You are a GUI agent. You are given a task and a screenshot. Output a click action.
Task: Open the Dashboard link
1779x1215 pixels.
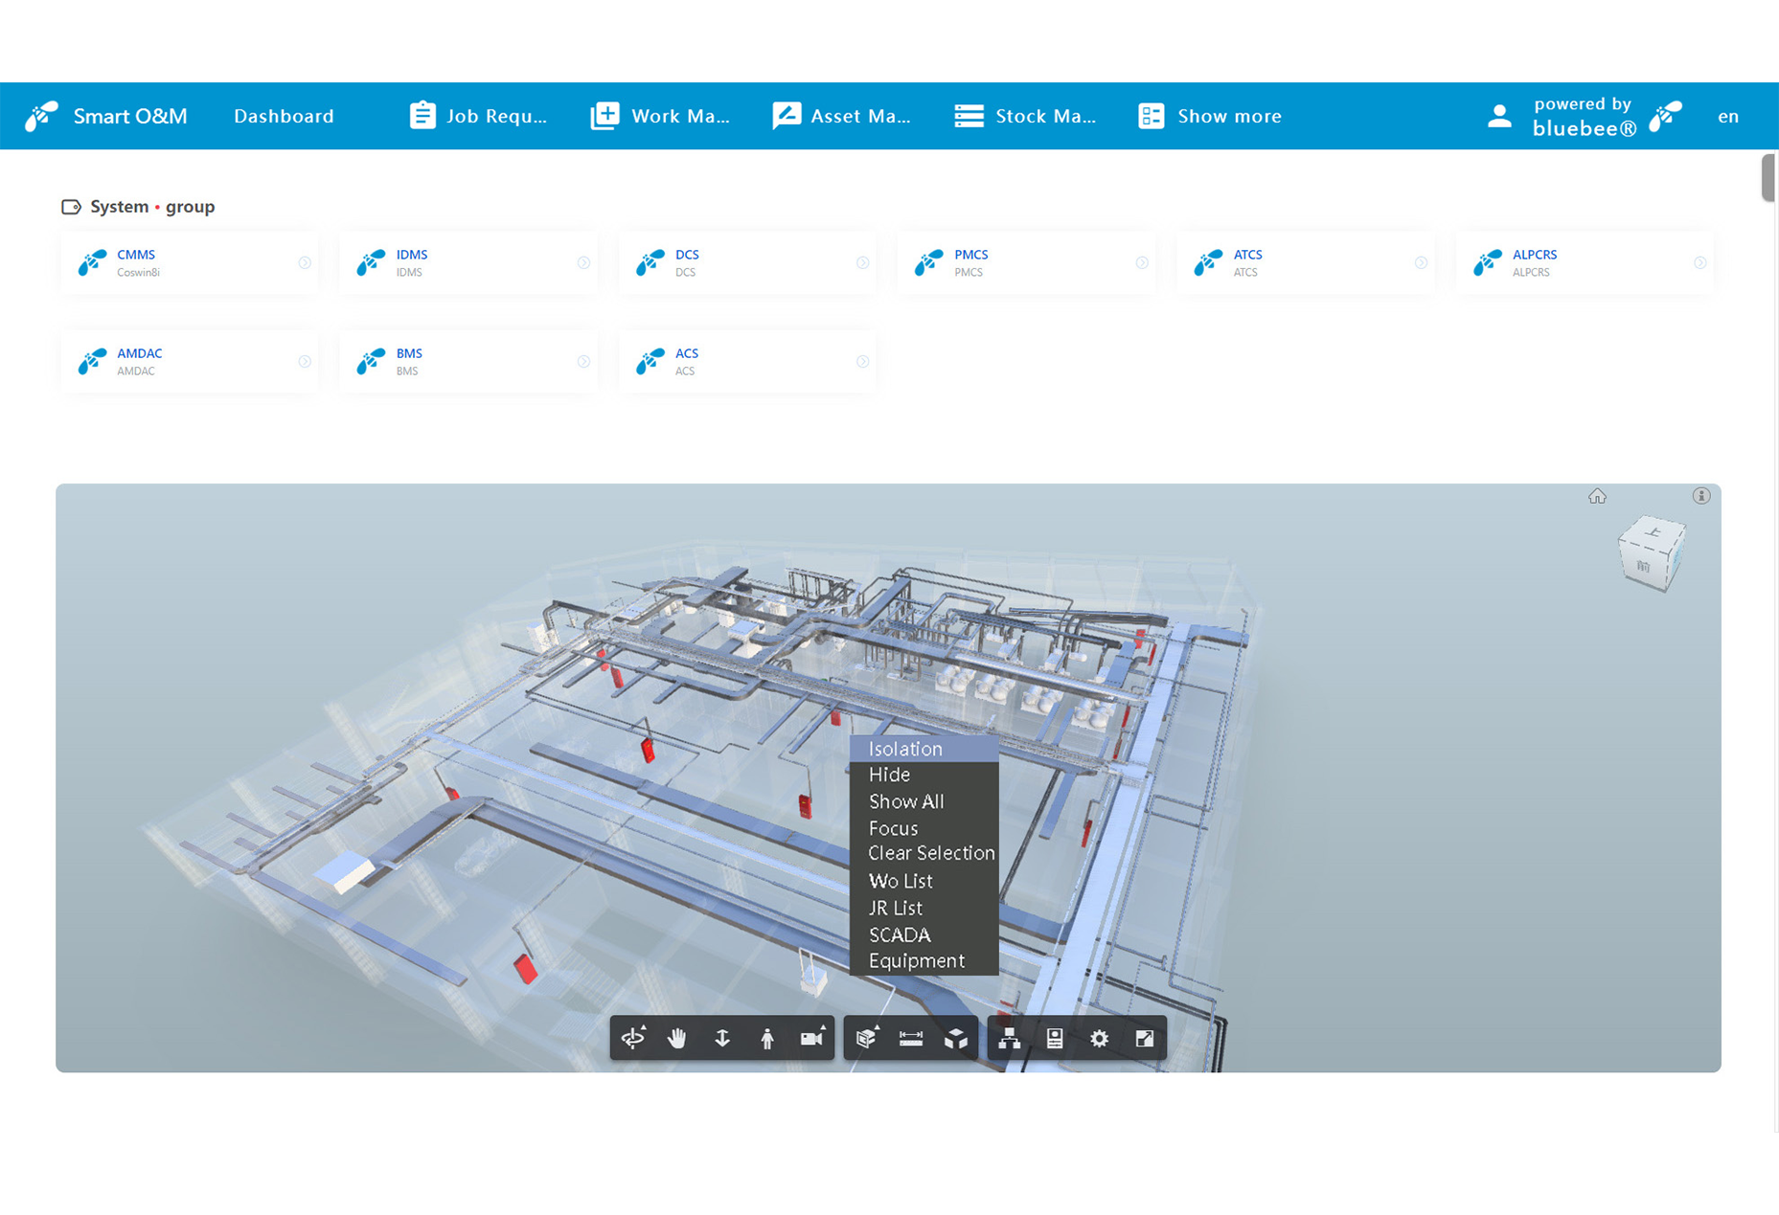(x=284, y=116)
